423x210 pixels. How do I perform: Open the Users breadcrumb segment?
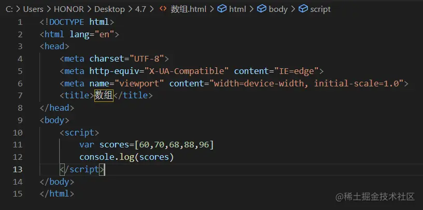[33, 9]
